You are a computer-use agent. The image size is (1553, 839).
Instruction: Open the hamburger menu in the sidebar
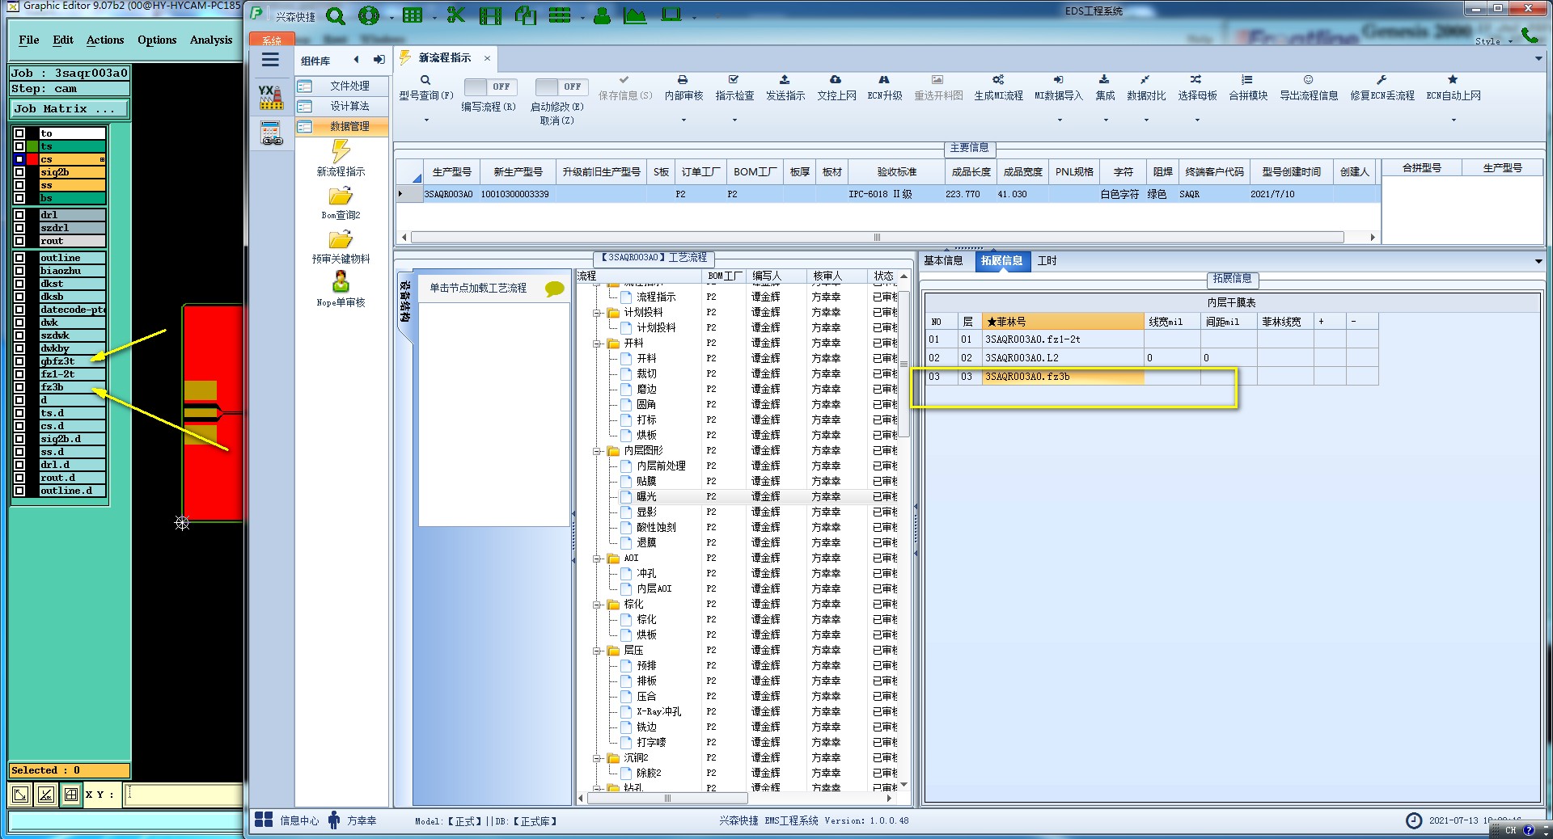tap(270, 60)
